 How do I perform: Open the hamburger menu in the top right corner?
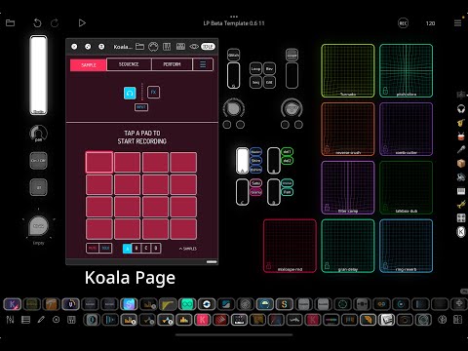[457, 23]
